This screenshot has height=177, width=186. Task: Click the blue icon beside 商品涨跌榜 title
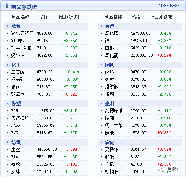(x=7, y=6)
